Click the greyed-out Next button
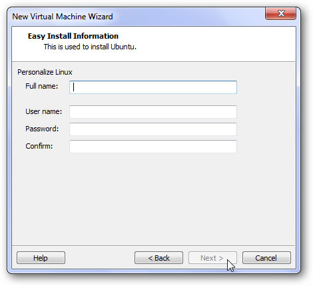The height and width of the screenshot is (286, 313). (212, 258)
